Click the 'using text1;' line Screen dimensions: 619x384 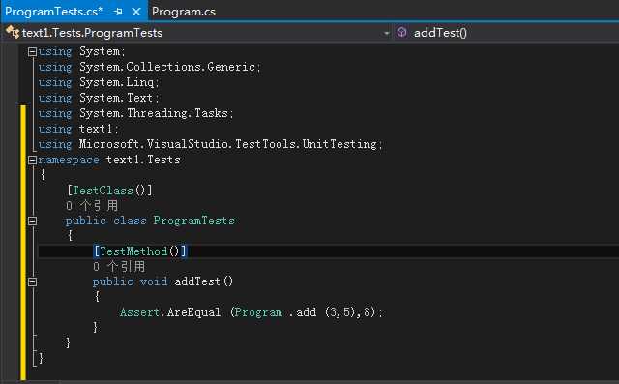78,129
